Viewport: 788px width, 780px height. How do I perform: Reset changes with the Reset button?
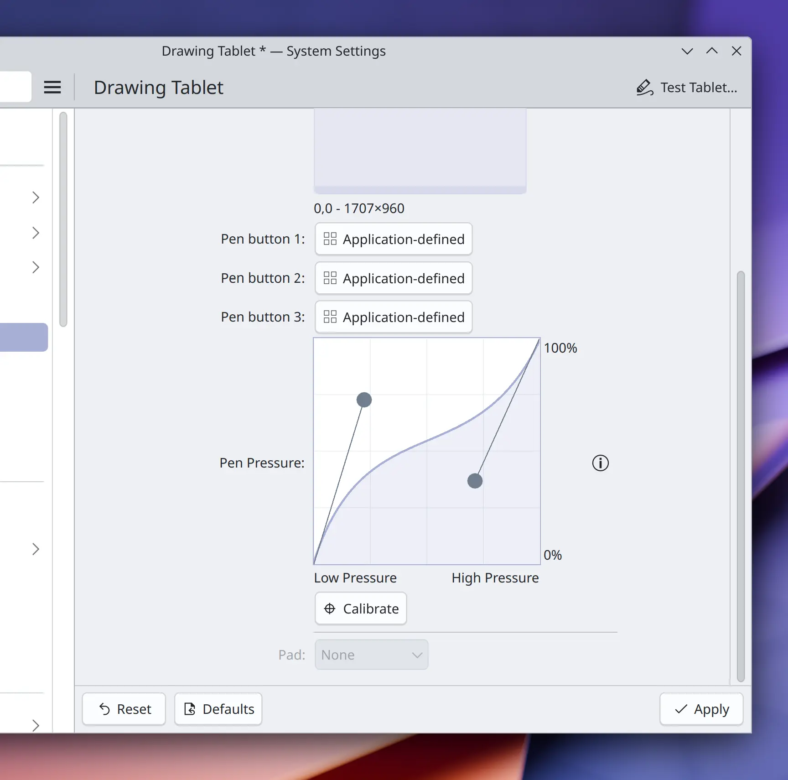coord(124,709)
